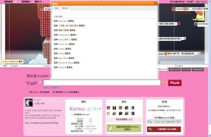Click the 所有人 visibility link

[76, 92]
